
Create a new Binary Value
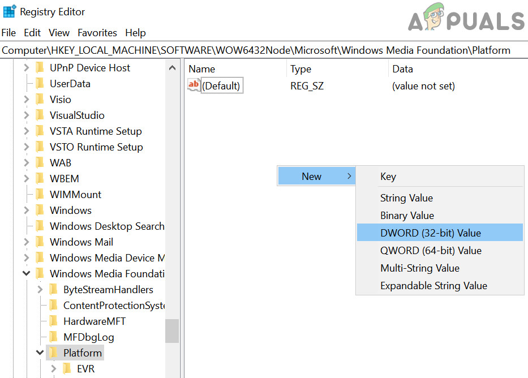click(440, 215)
